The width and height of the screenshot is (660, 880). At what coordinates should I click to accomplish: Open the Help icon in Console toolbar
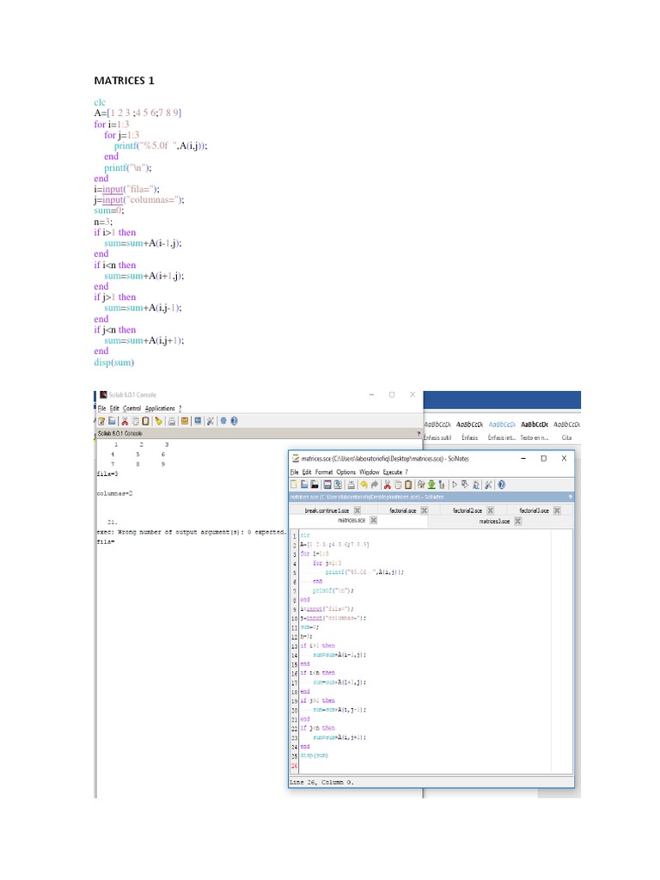coord(234,421)
